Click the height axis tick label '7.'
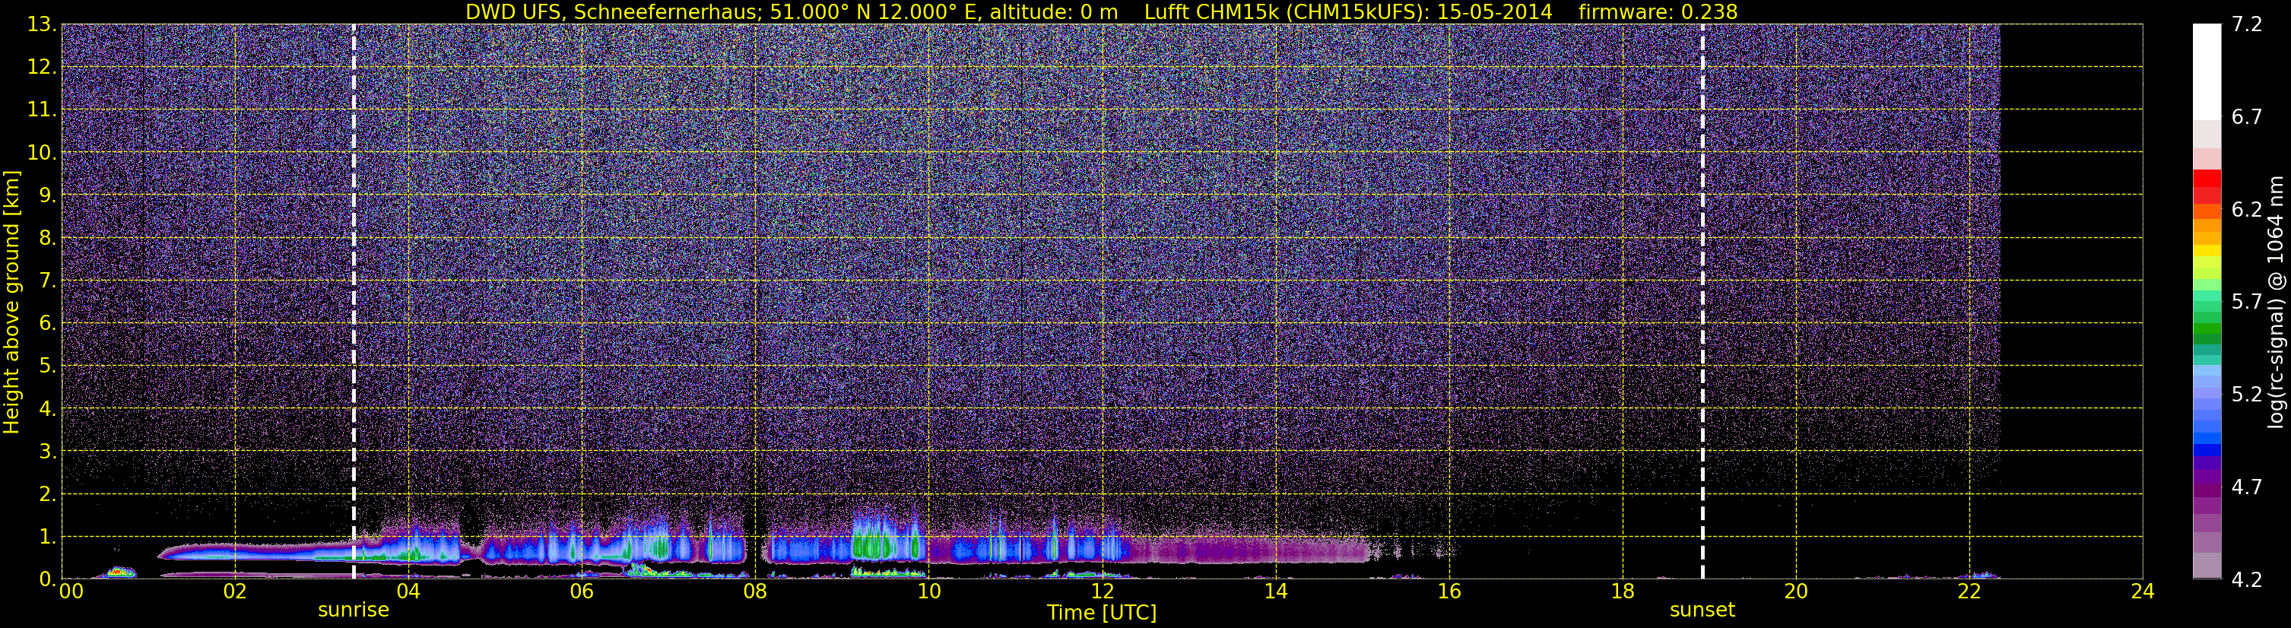Screen dimensions: 2291x628 47,281
